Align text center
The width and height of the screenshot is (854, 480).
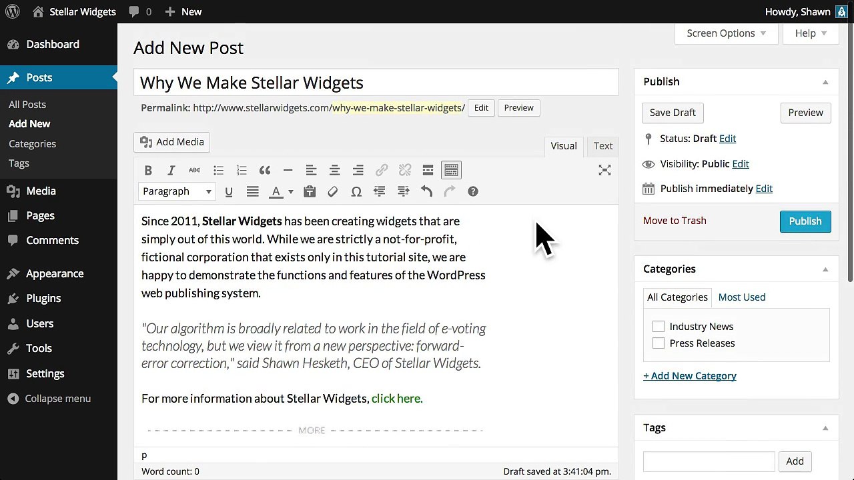pos(334,171)
